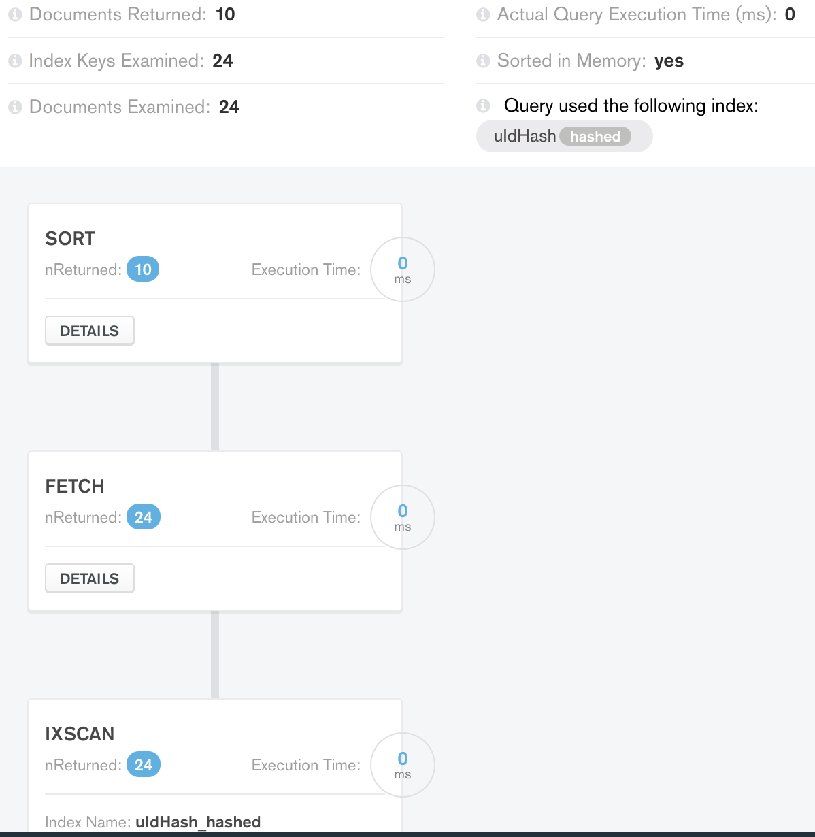Click the IXSCAN stage execution time circle
Viewport: 815px width, 837px height.
[x=403, y=765]
